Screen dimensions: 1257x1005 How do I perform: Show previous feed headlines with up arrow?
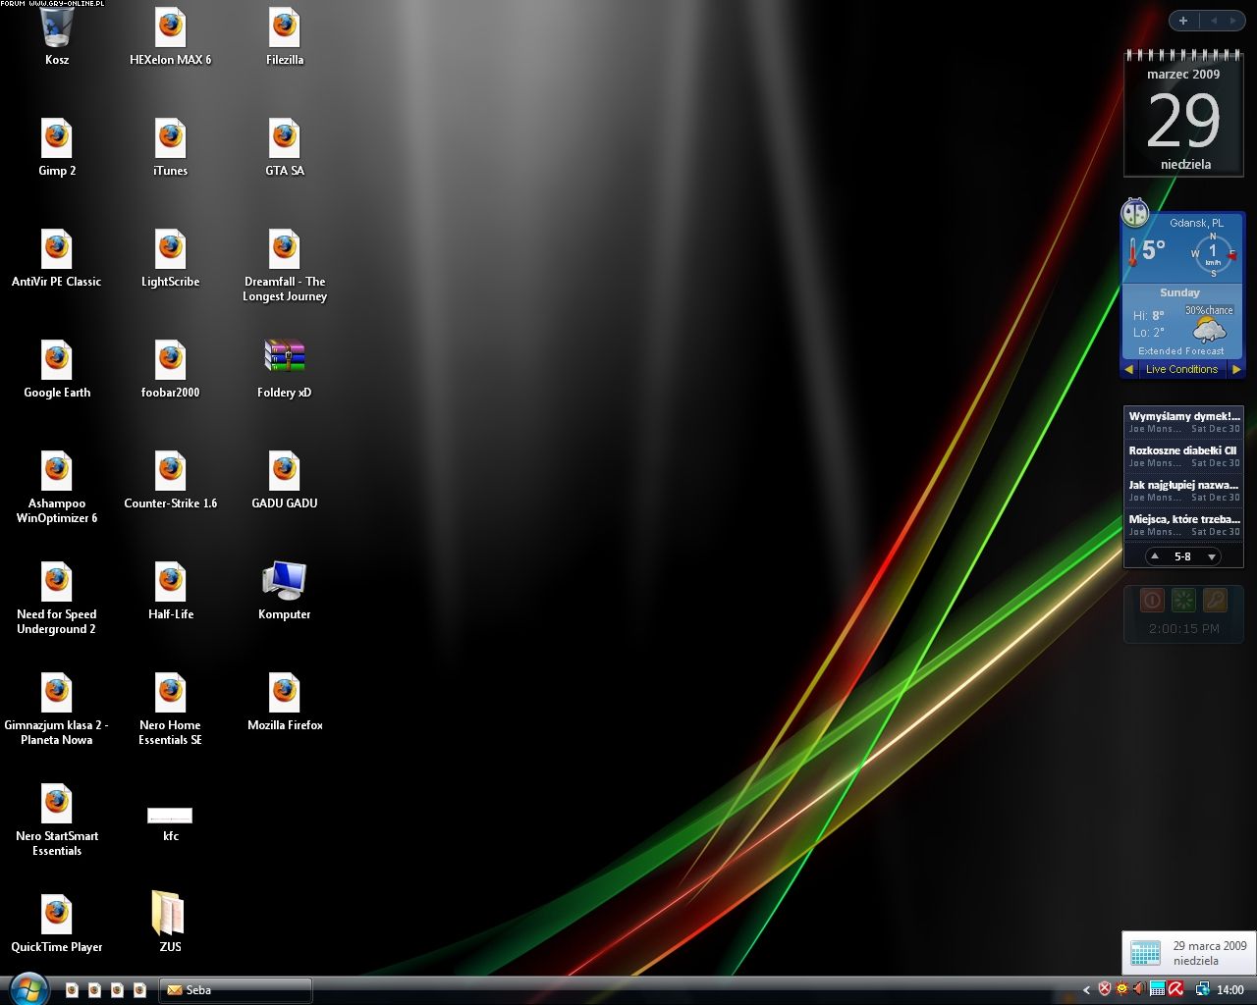coord(1155,555)
